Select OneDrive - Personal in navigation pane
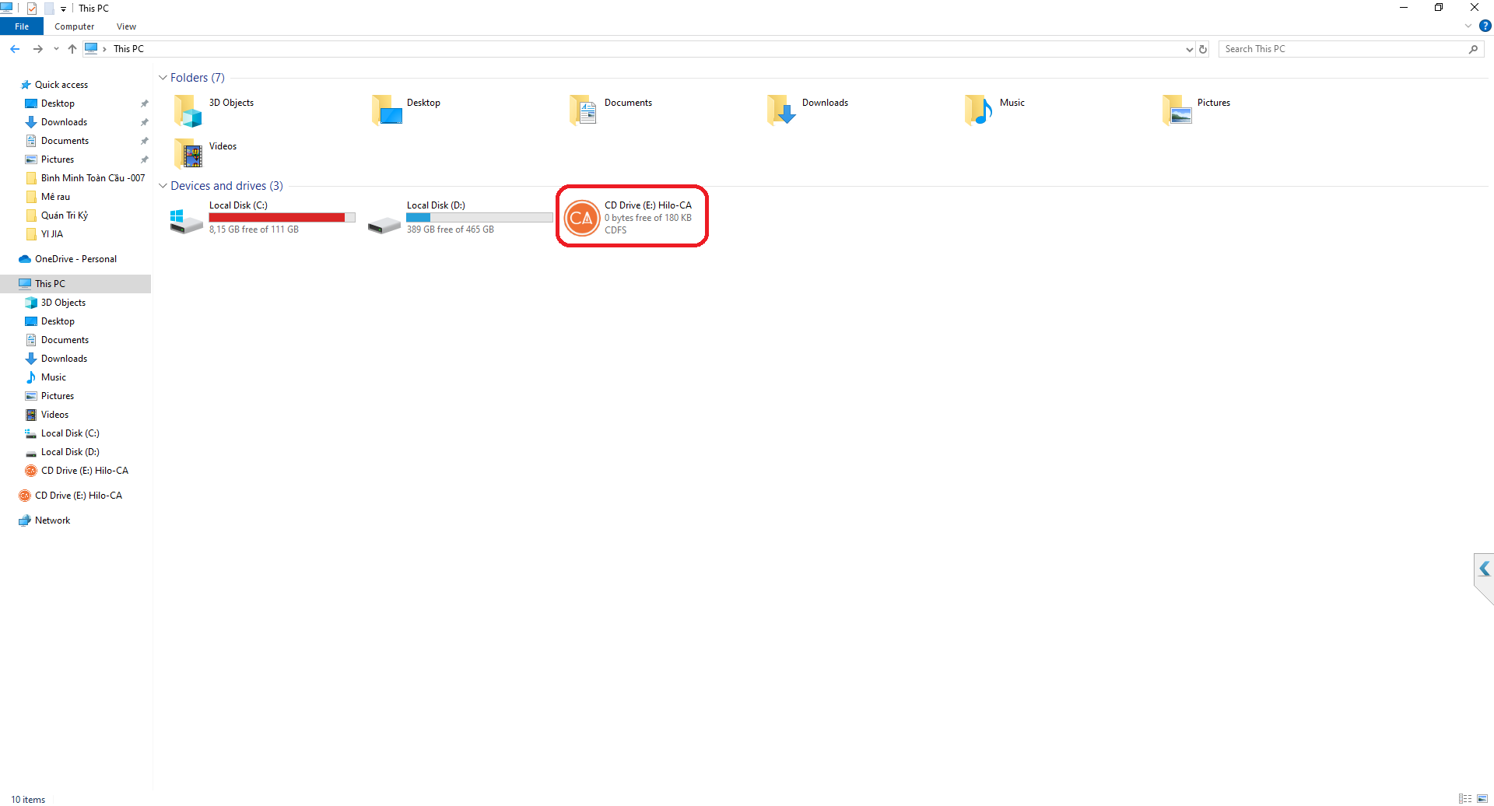The width and height of the screenshot is (1494, 806). point(75,259)
